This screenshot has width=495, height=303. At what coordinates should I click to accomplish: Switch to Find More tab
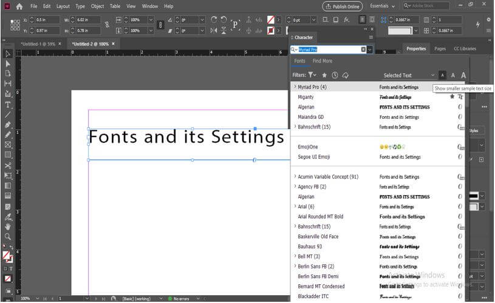pyautogui.click(x=323, y=61)
